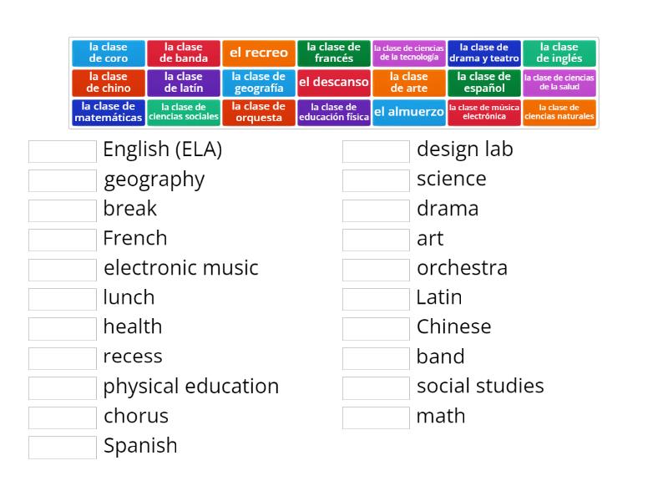Select the 'la clase de latín' tile
The width and height of the screenshot is (668, 501).
(183, 82)
